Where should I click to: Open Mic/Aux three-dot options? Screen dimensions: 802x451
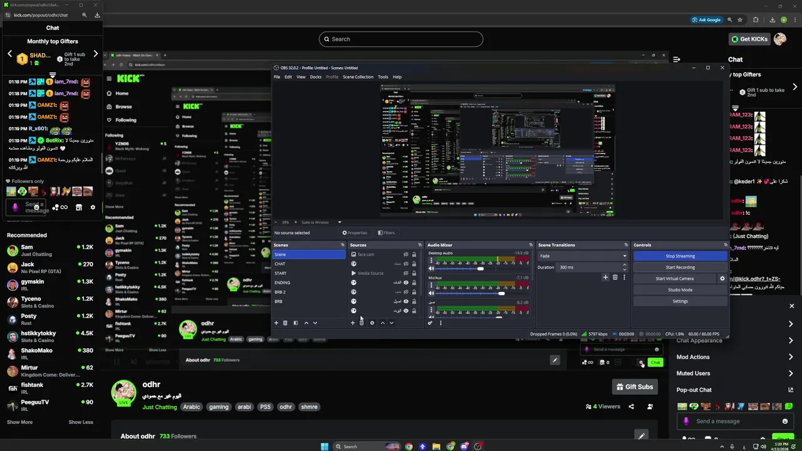pyautogui.click(x=431, y=285)
